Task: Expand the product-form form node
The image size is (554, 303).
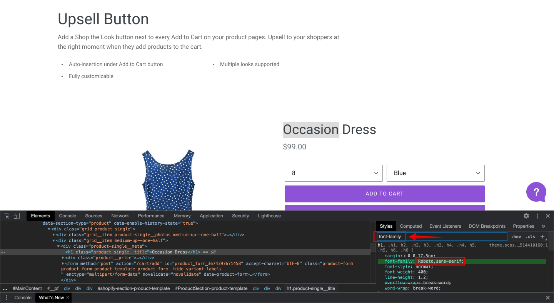Action: [x=63, y=263]
